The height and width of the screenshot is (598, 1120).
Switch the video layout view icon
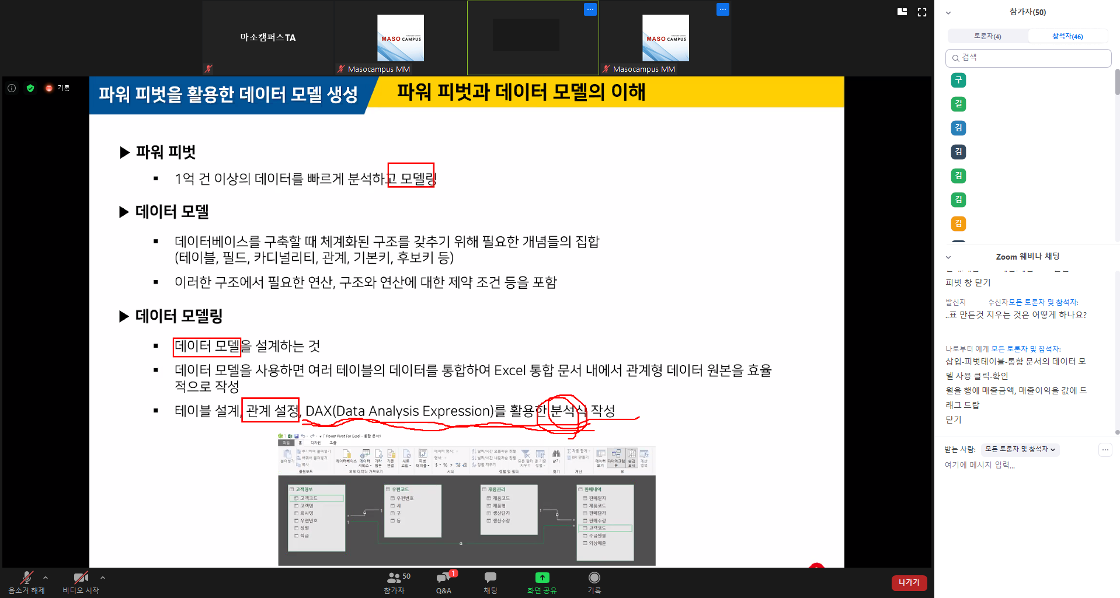tap(902, 12)
